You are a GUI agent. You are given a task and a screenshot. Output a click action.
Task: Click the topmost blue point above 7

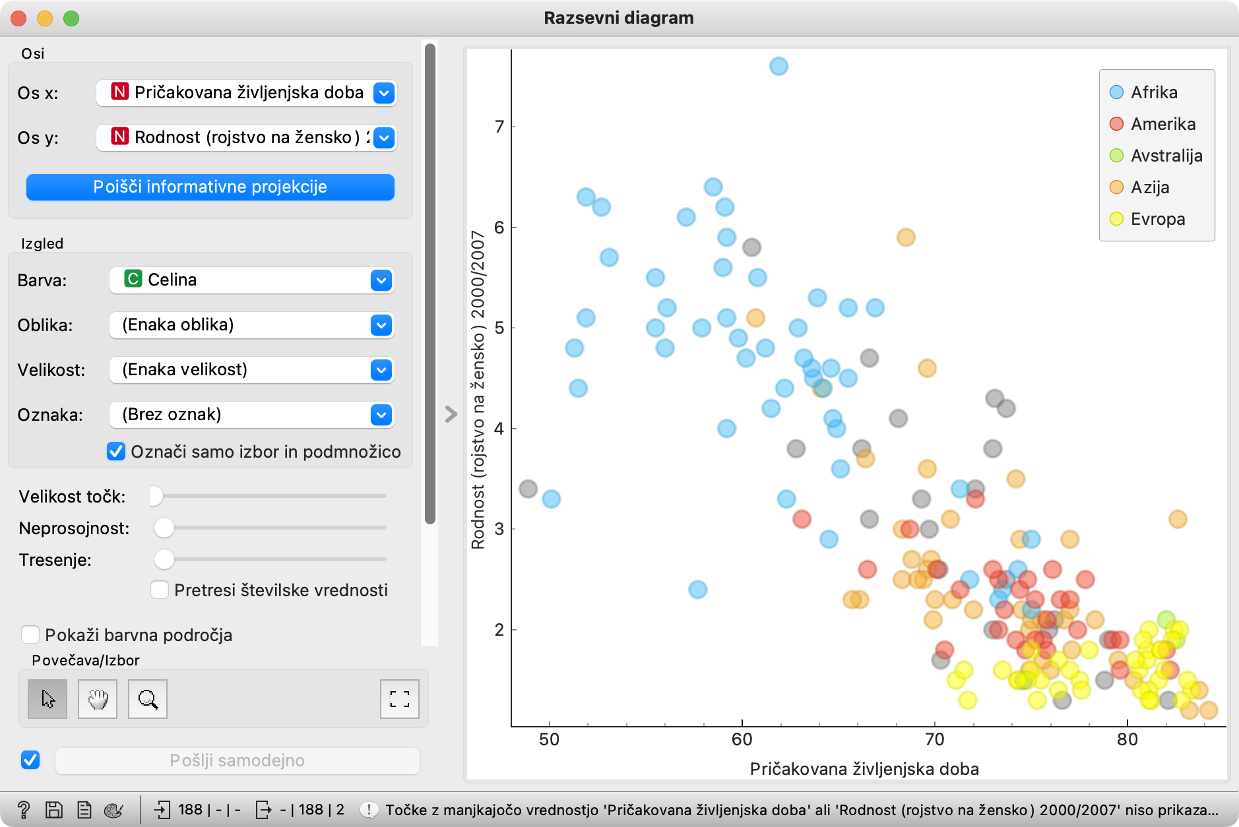[778, 66]
